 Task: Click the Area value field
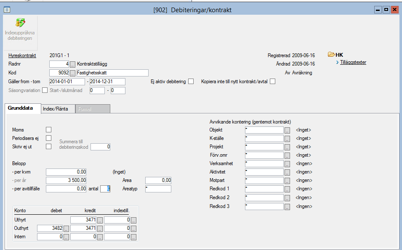[x=158, y=180]
